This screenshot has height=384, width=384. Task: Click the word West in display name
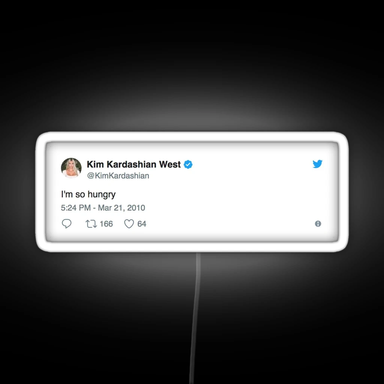[x=170, y=164]
